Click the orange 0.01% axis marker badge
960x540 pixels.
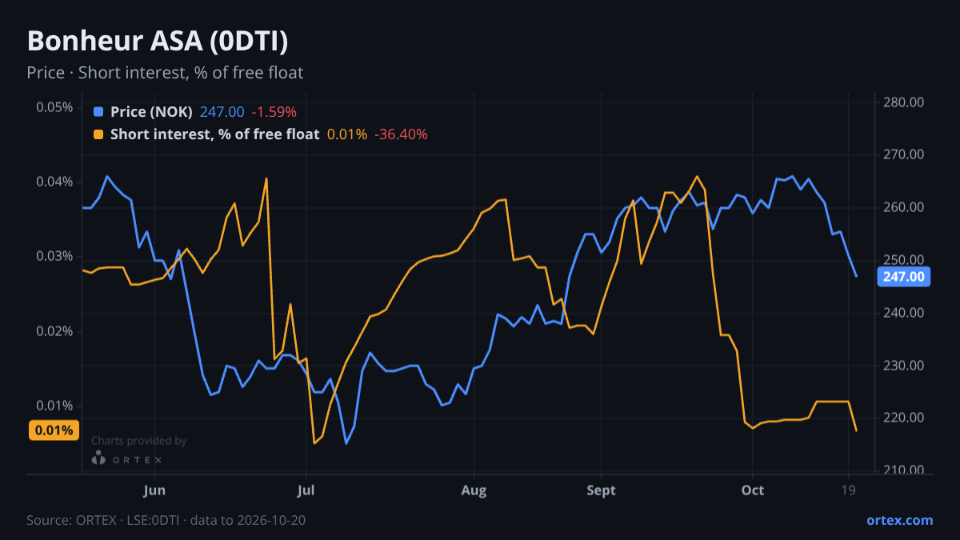pyautogui.click(x=54, y=430)
